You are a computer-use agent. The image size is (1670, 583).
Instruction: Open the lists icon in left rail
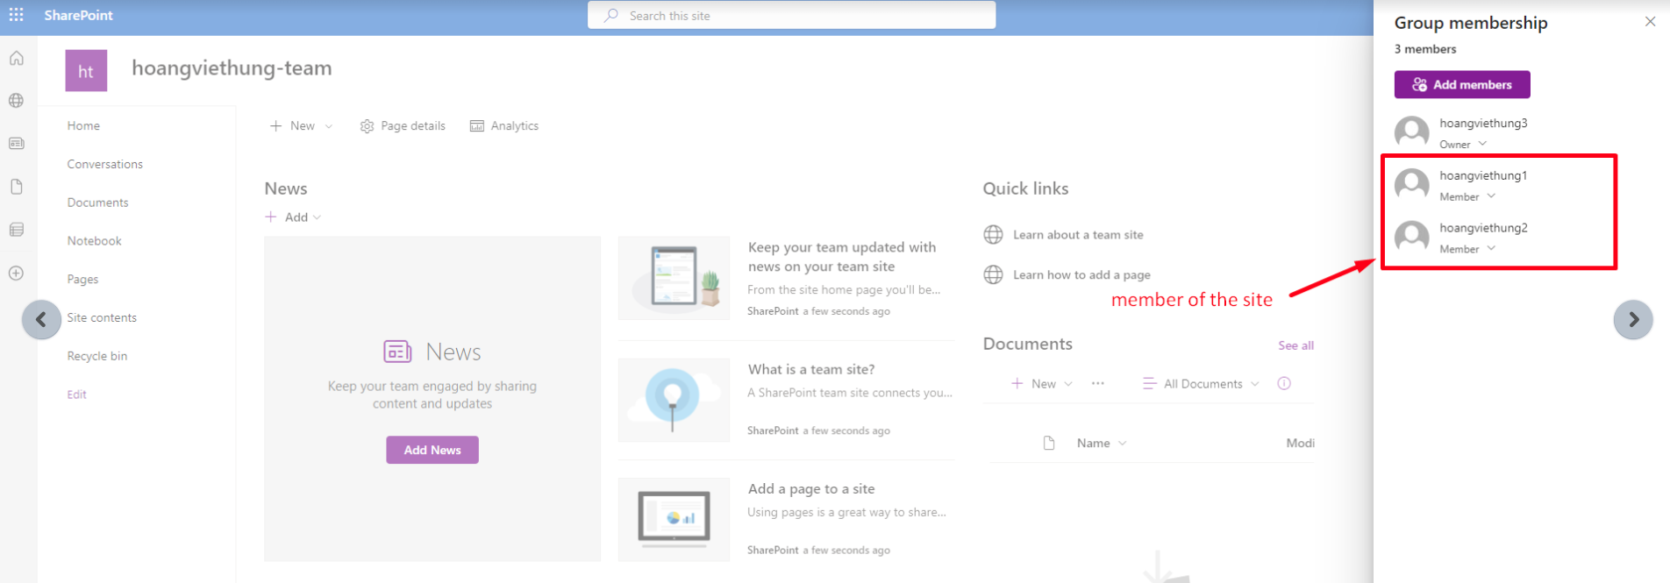point(17,230)
